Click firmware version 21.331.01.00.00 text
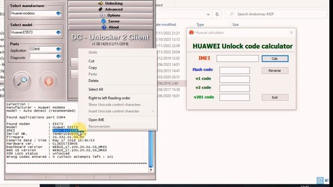 pyautogui.click(x=68, y=137)
